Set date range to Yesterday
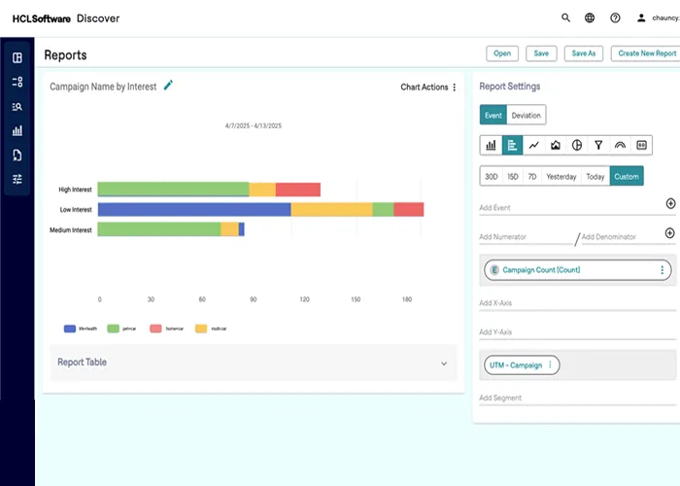Image resolution: width=680 pixels, height=486 pixels. [x=561, y=176]
